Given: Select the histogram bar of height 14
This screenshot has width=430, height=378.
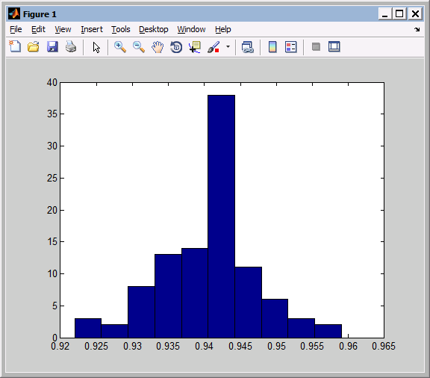Looking at the screenshot, I should (195, 293).
